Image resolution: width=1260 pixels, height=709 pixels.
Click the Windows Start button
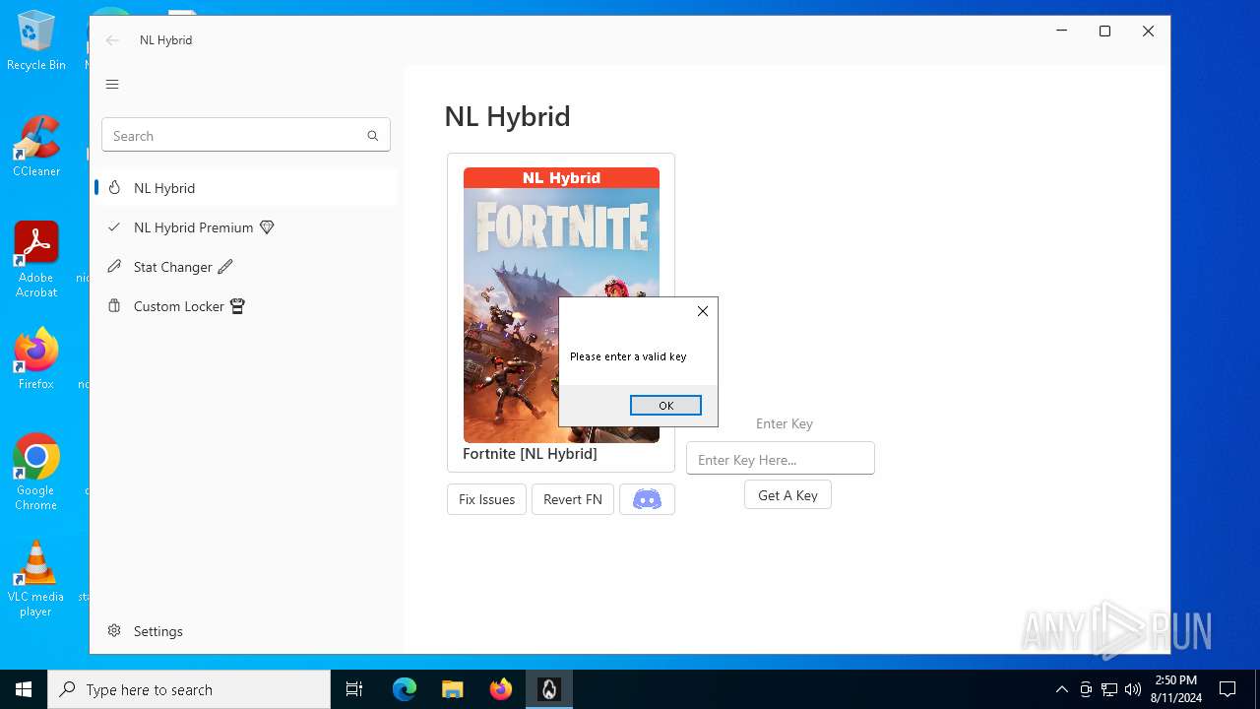24,689
